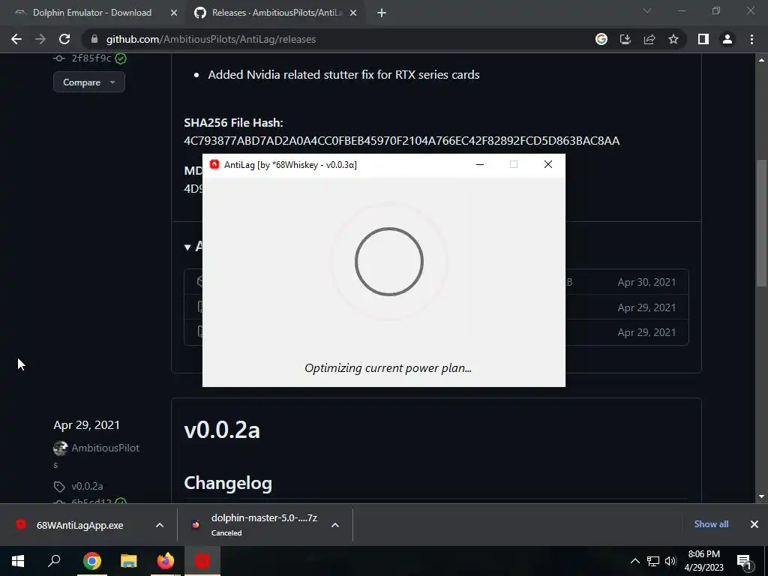Click the install app icon in address bar

click(x=625, y=39)
